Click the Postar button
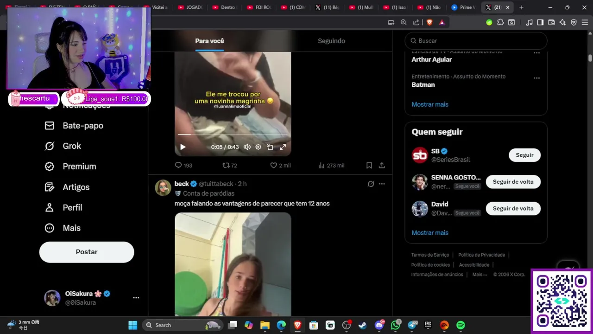 pyautogui.click(x=87, y=252)
